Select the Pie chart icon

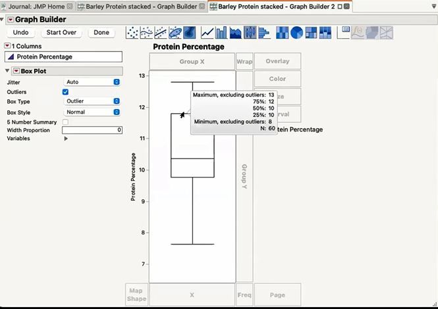(x=296, y=33)
